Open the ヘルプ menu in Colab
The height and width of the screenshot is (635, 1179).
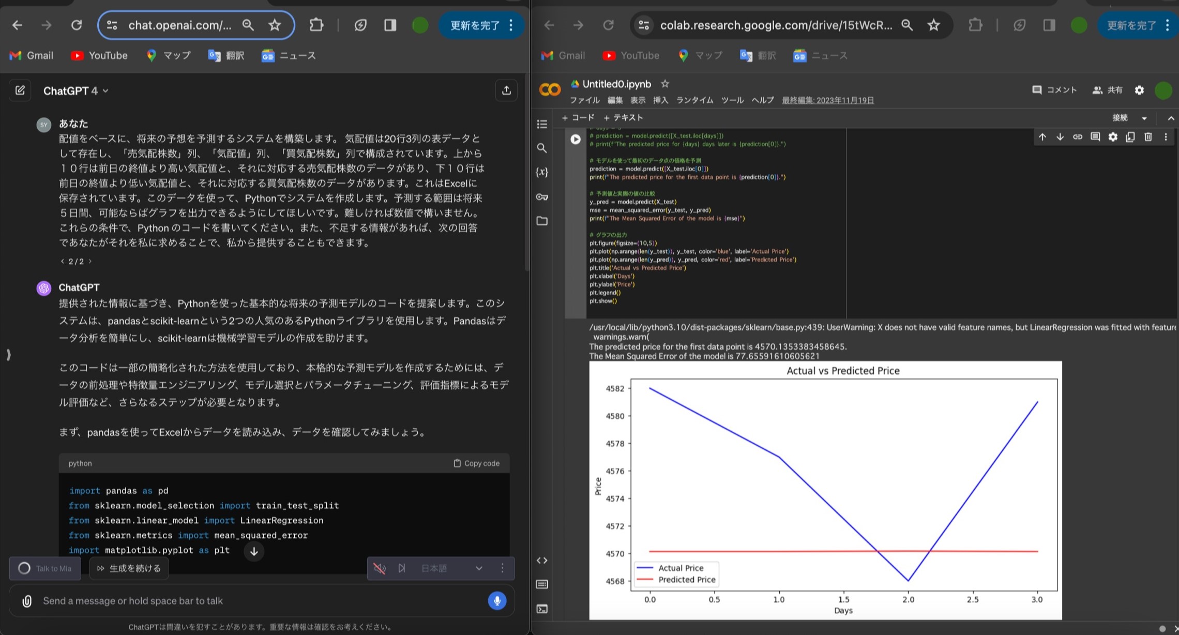[x=763, y=100]
